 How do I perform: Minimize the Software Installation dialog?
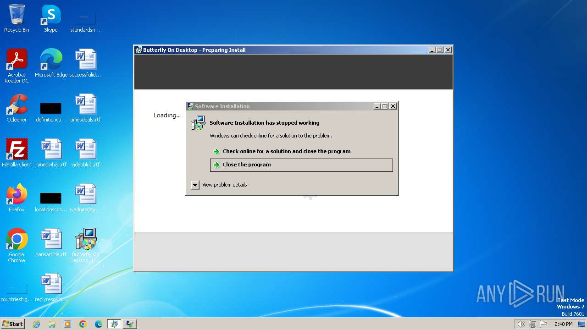click(377, 106)
